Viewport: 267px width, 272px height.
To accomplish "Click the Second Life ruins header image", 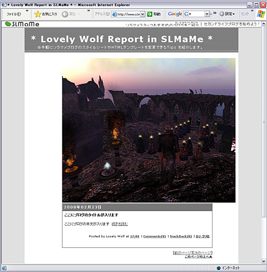I will point(148,130).
